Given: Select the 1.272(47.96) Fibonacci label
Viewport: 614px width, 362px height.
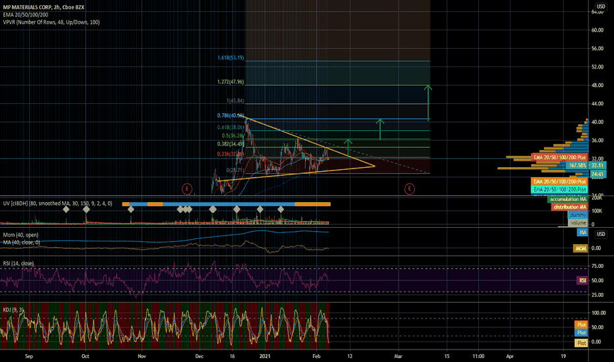Looking at the screenshot, I should 231,82.
